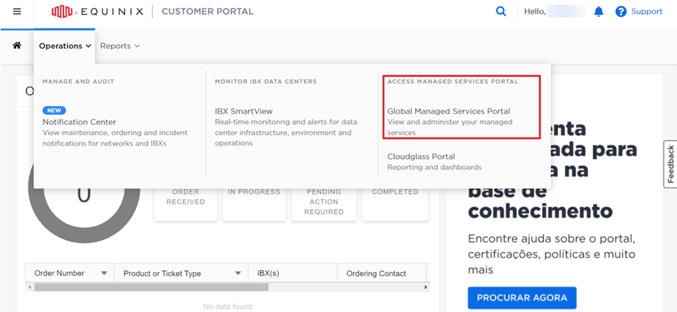This screenshot has width=677, height=312.
Task: Open the Product or Ticket Type filter arrow
Action: [238, 273]
